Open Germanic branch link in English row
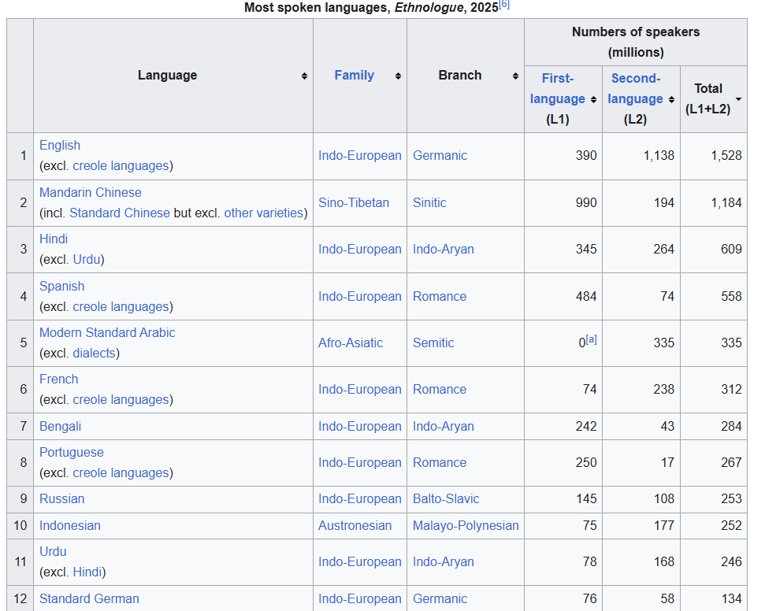This screenshot has width=765, height=611. pos(440,156)
